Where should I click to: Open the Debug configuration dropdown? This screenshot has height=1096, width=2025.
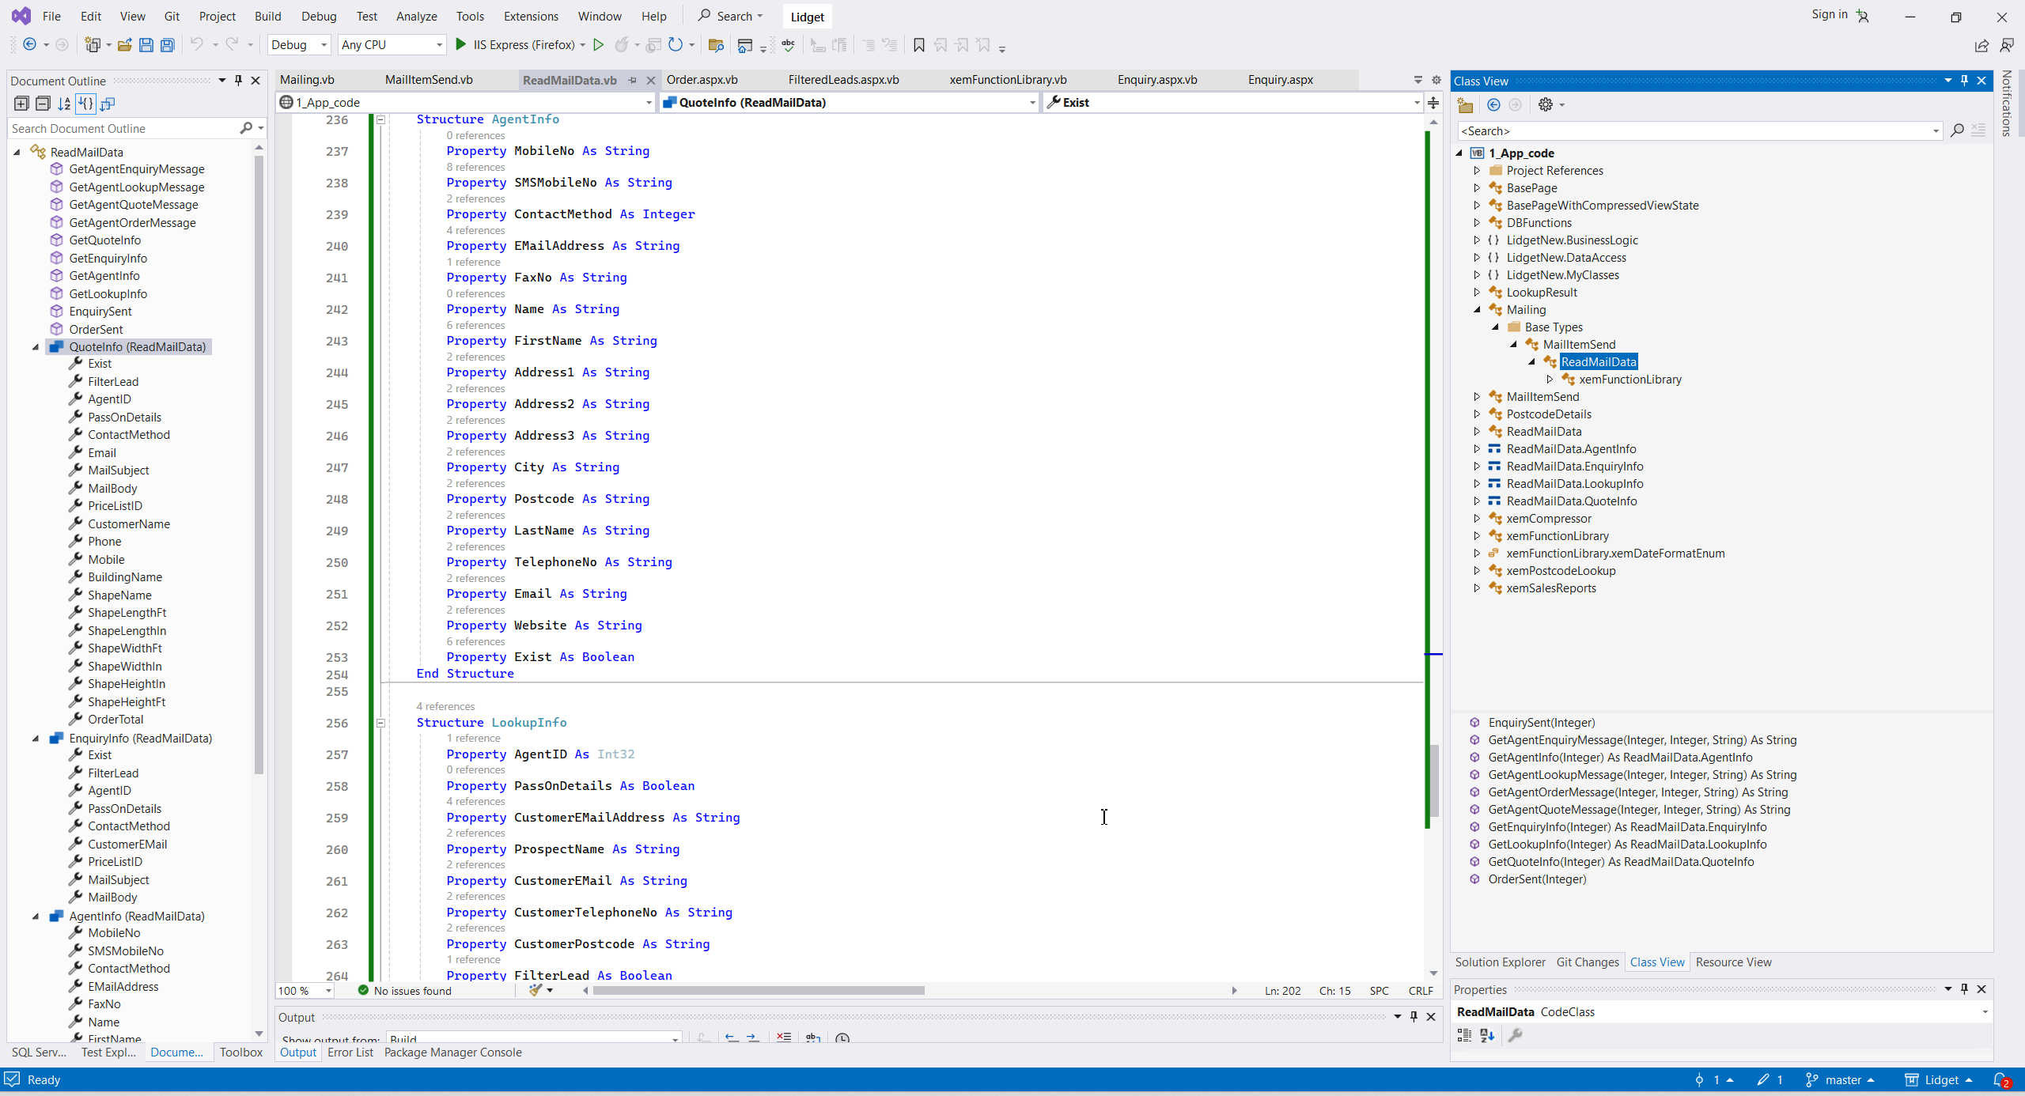324,45
